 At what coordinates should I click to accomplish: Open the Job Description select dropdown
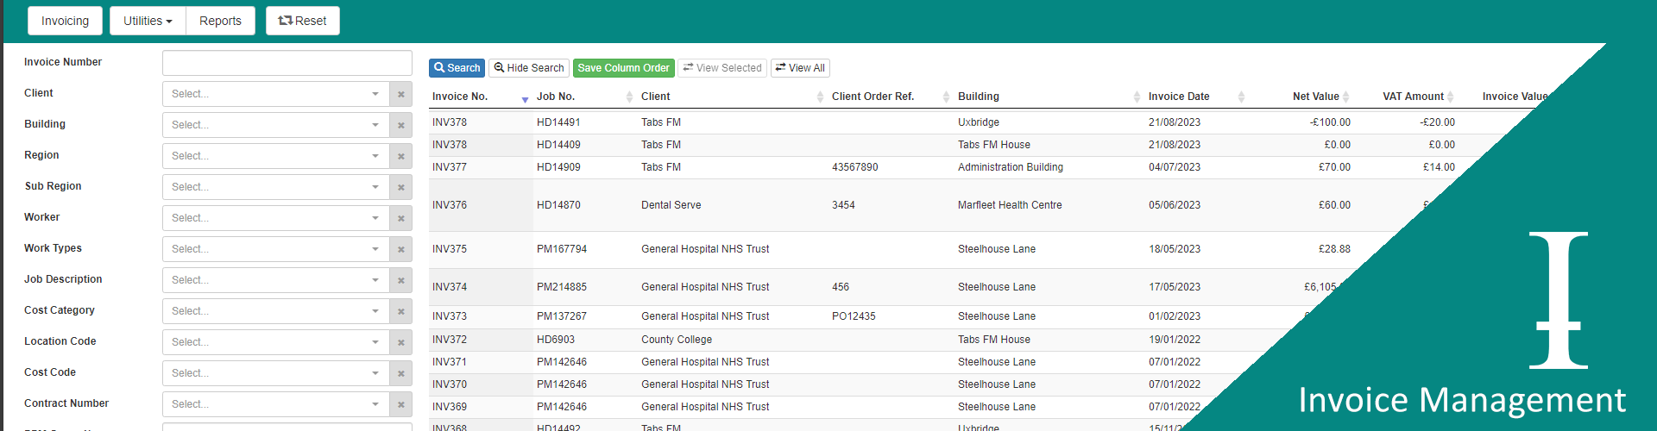coord(276,280)
